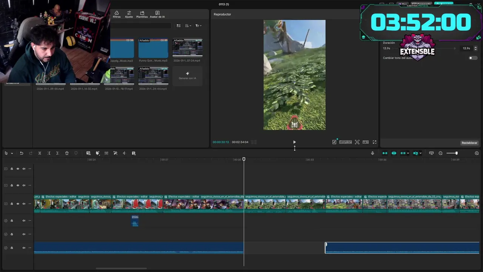Viewport: 483px width, 272px height.
Task: Open the selection tool mode dropdown arrow
Action: [x=12, y=153]
